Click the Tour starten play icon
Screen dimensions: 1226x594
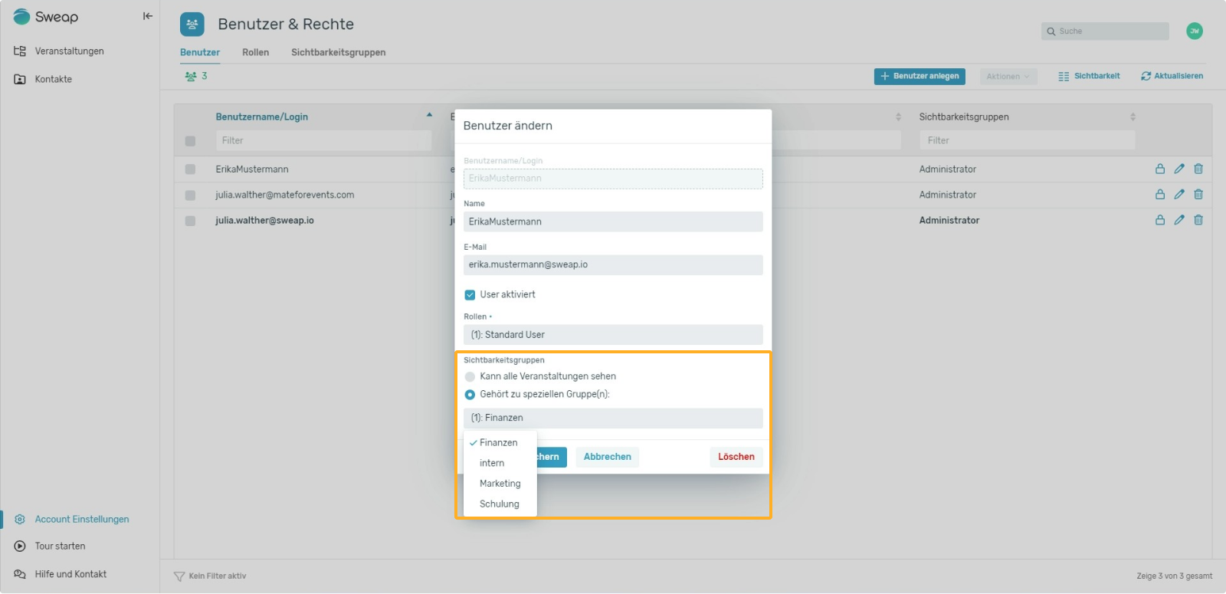20,546
